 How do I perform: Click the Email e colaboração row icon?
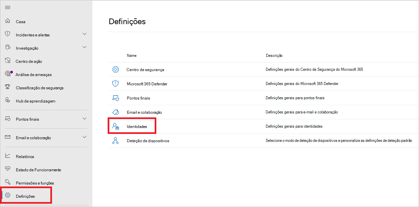(x=115, y=112)
